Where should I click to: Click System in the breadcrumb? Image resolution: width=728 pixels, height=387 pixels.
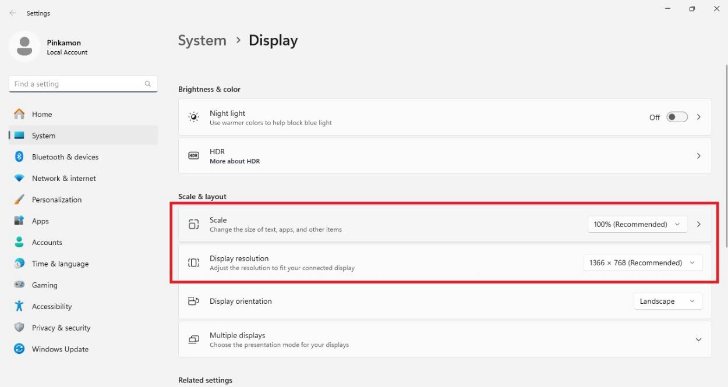click(202, 41)
